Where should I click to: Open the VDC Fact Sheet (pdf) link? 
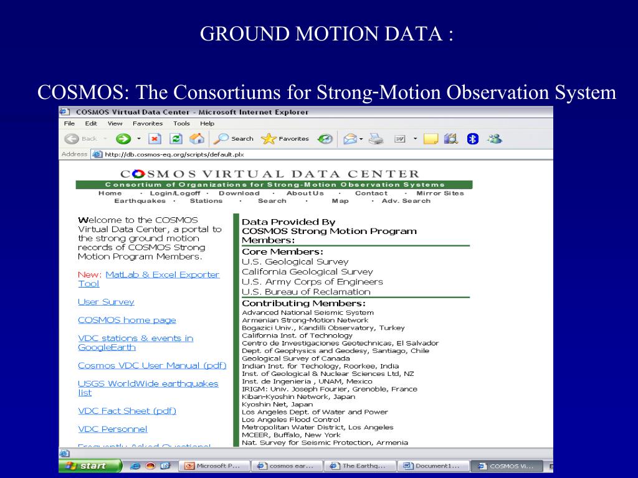coord(127,411)
